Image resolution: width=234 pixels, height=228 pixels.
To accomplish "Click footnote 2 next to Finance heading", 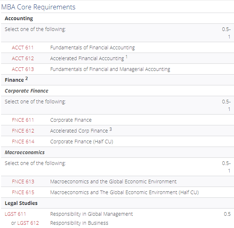I will point(27,79).
